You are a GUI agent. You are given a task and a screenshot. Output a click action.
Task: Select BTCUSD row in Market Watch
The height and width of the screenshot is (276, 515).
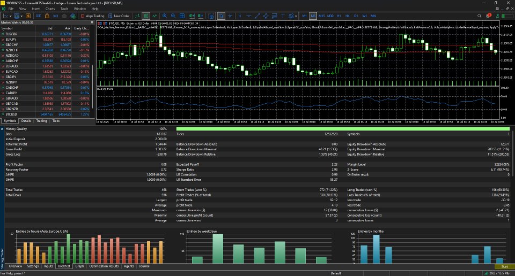(45, 114)
